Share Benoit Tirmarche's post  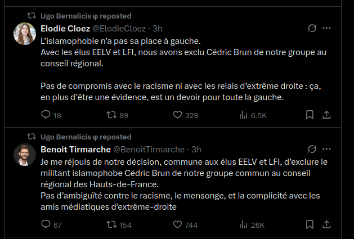point(326,225)
